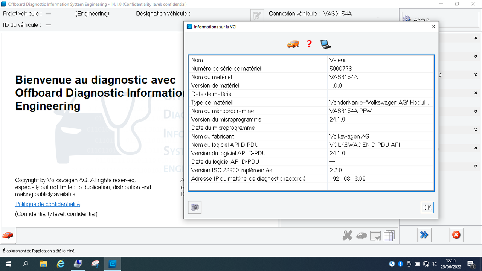Click the blue key tray icon

tap(392, 264)
